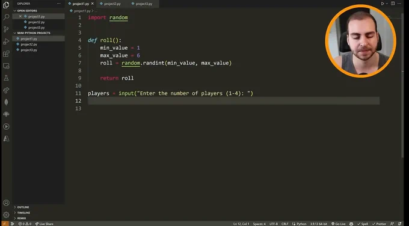Image resolution: width=409 pixels, height=226 pixels.
Task: Change indentation via Spaces: 4
Action: tap(259, 224)
